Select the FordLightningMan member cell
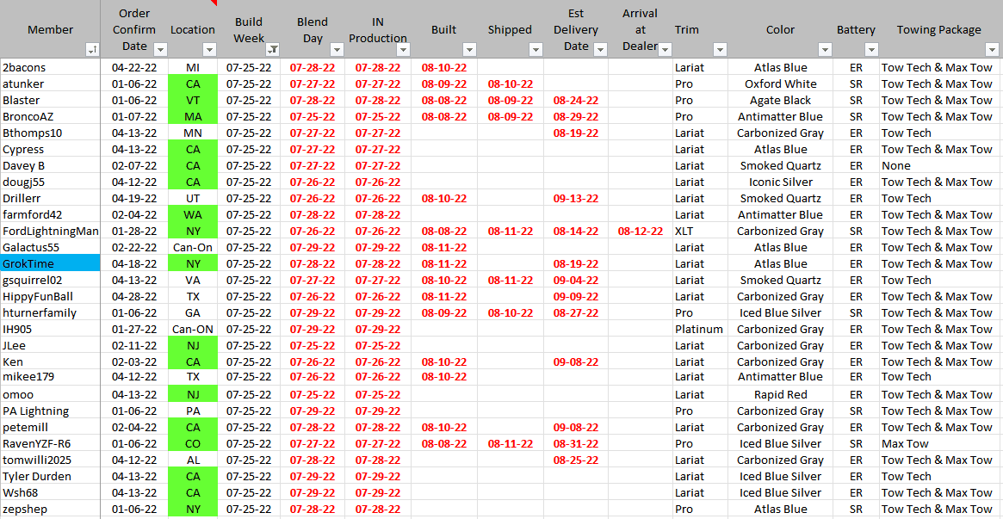 (x=50, y=232)
